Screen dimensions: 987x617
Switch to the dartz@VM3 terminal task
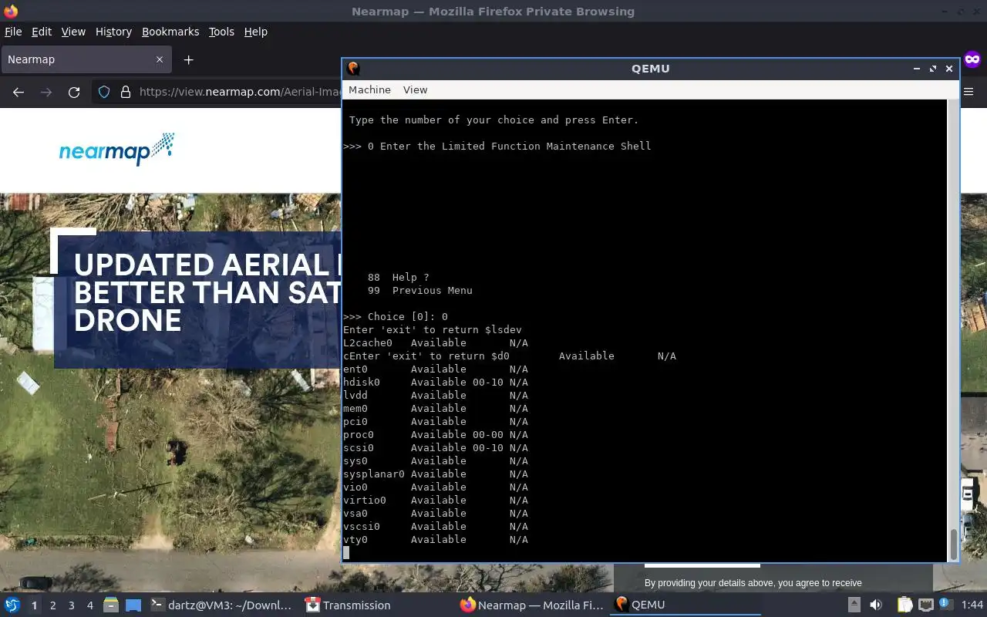click(221, 605)
